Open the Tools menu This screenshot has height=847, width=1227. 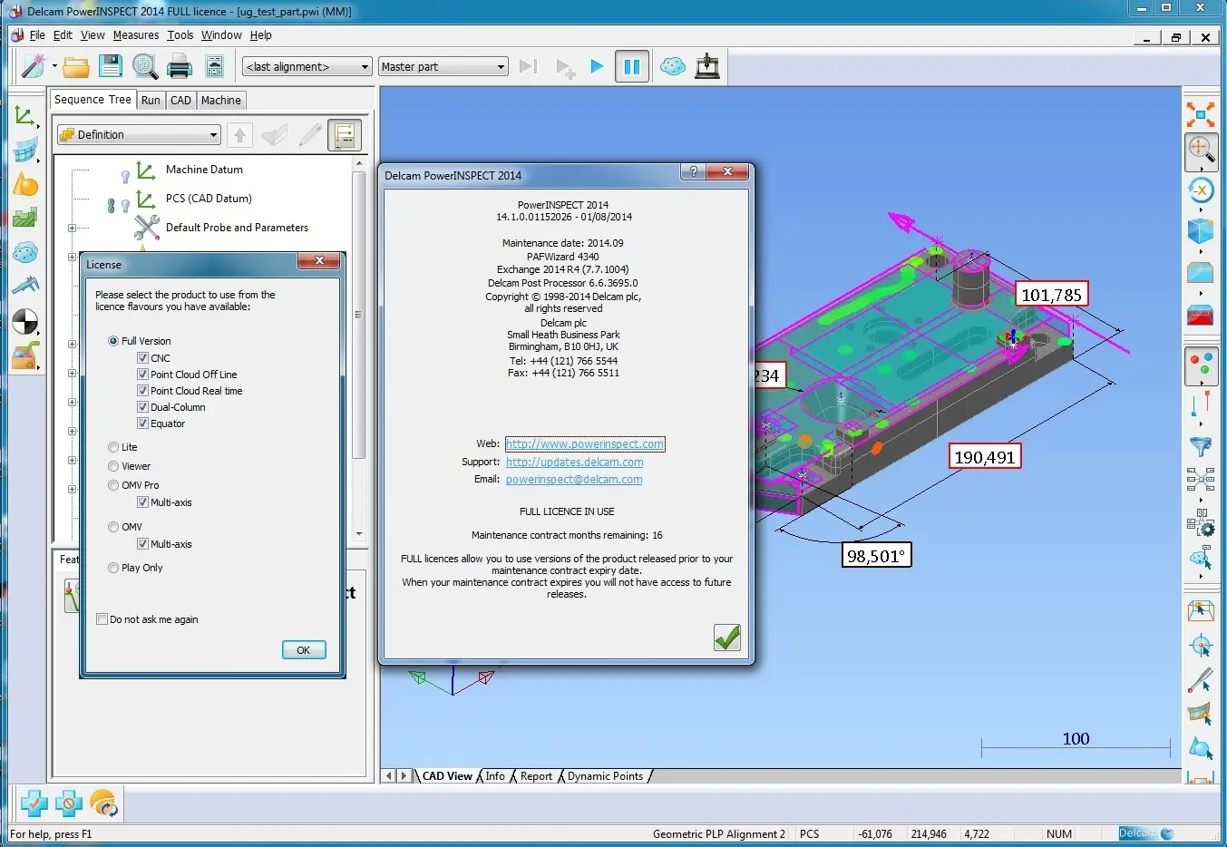click(180, 35)
